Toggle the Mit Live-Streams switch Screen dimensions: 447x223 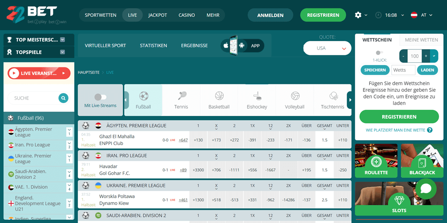click(100, 97)
